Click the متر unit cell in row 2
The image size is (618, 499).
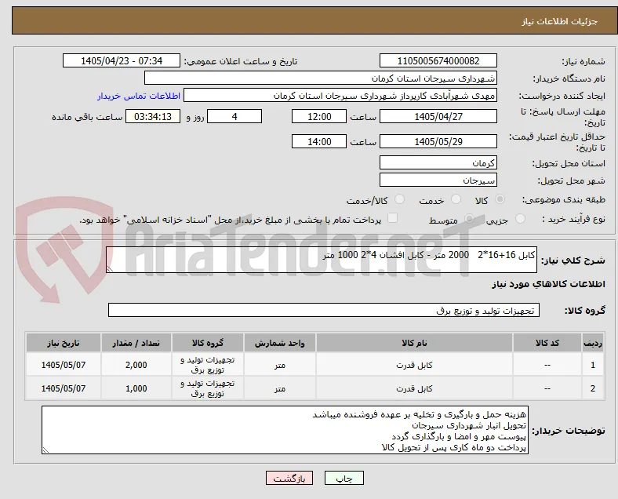coord(279,388)
